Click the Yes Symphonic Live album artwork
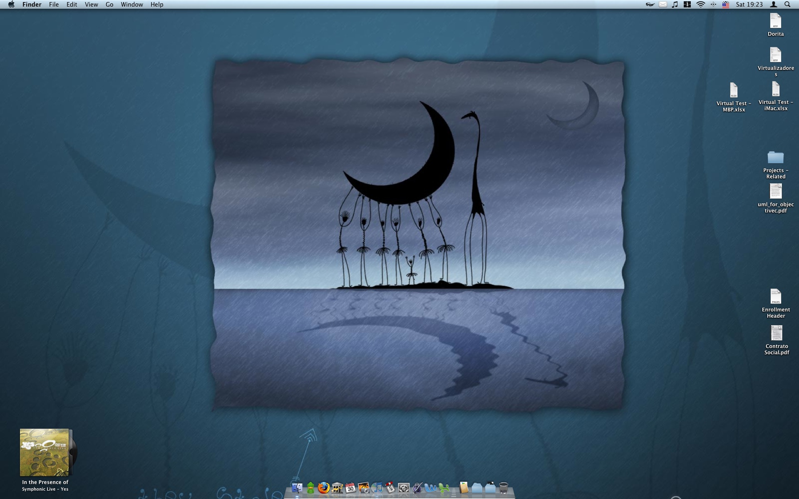Viewport: 799px width, 499px height. (45, 452)
